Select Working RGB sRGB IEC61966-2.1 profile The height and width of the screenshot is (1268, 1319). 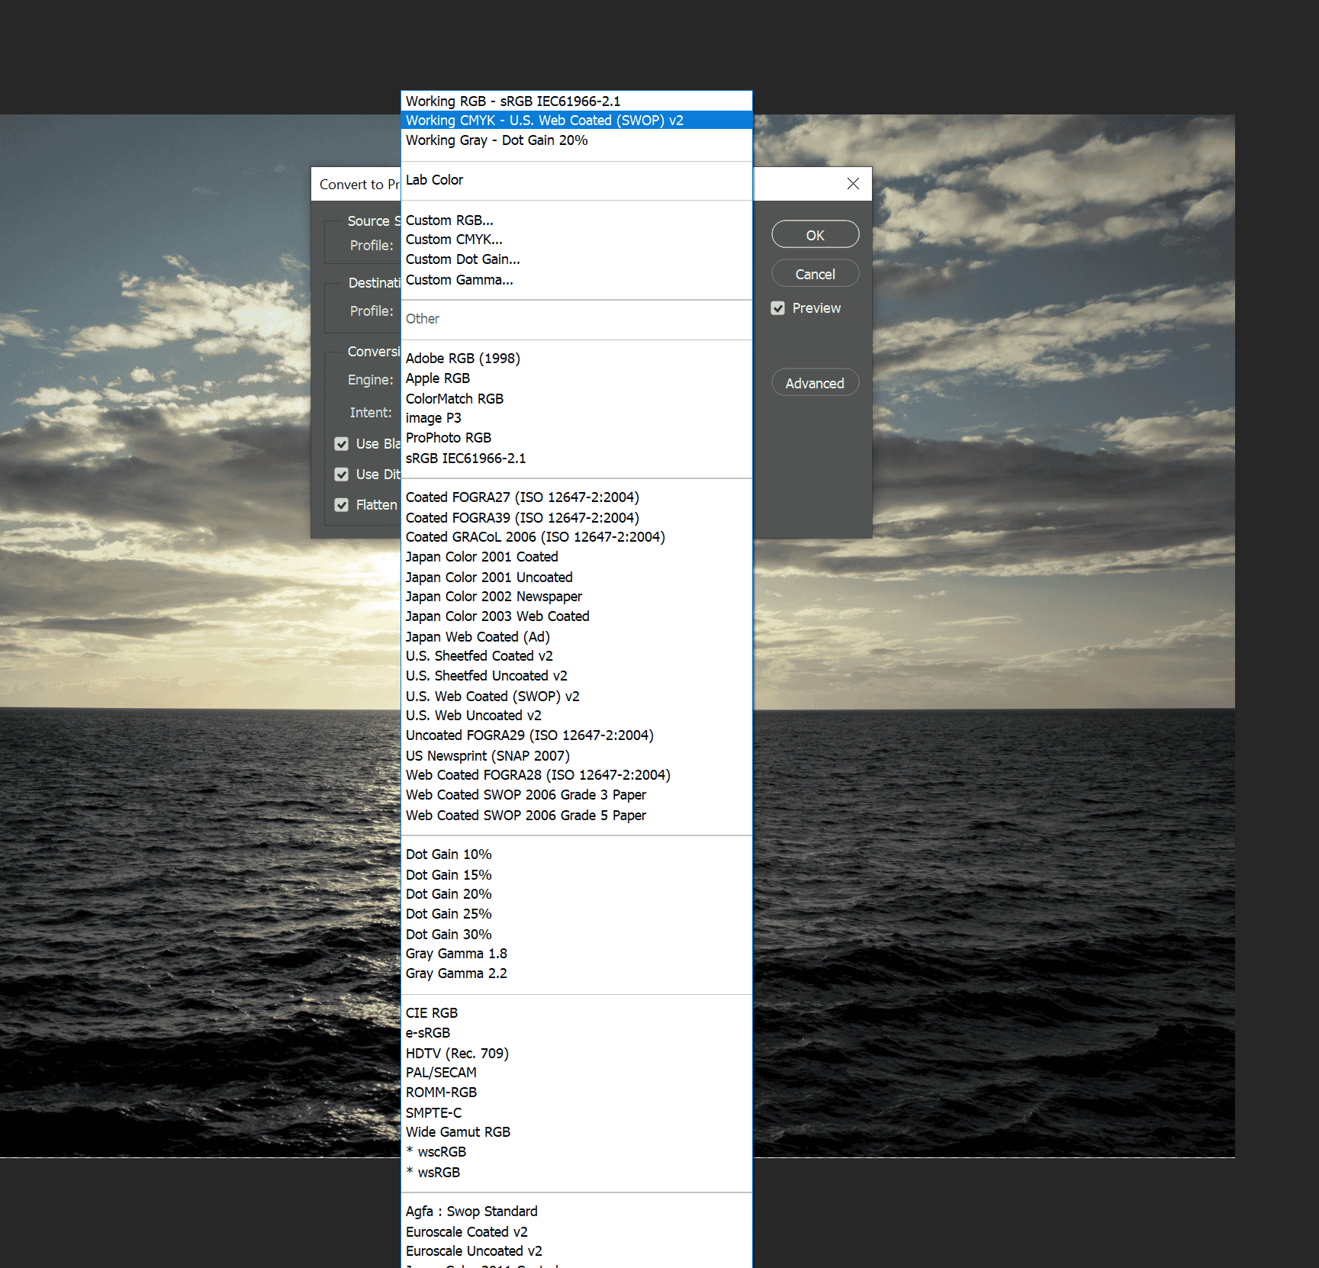coord(513,101)
